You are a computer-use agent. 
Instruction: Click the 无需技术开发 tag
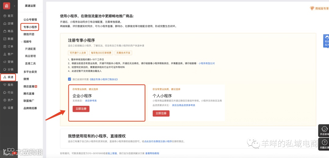point(123,53)
